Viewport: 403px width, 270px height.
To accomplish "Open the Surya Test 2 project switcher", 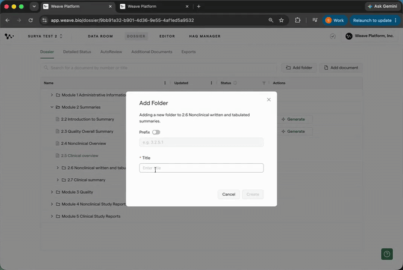I will point(45,36).
